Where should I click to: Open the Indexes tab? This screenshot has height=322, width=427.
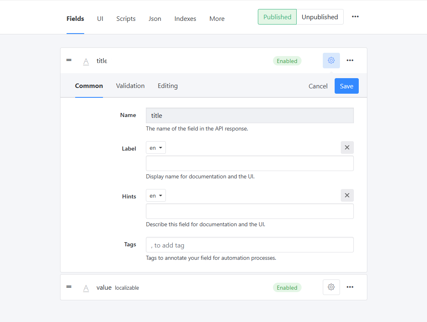[x=185, y=19]
